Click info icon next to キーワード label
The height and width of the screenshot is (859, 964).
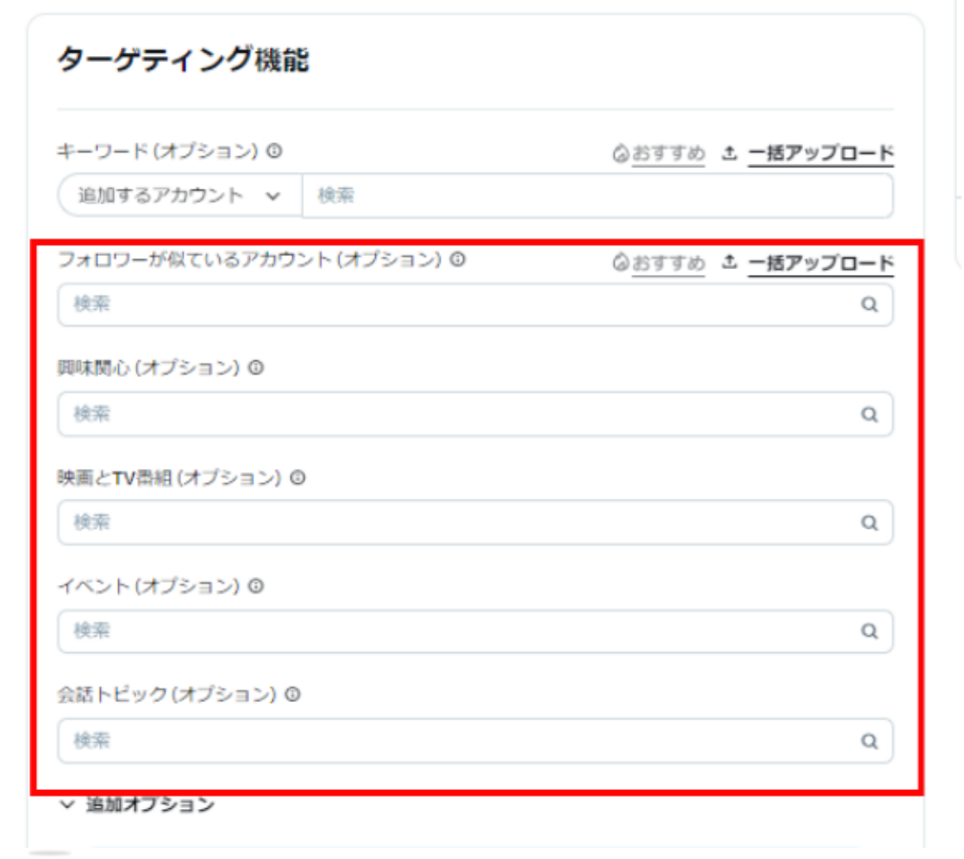274,151
